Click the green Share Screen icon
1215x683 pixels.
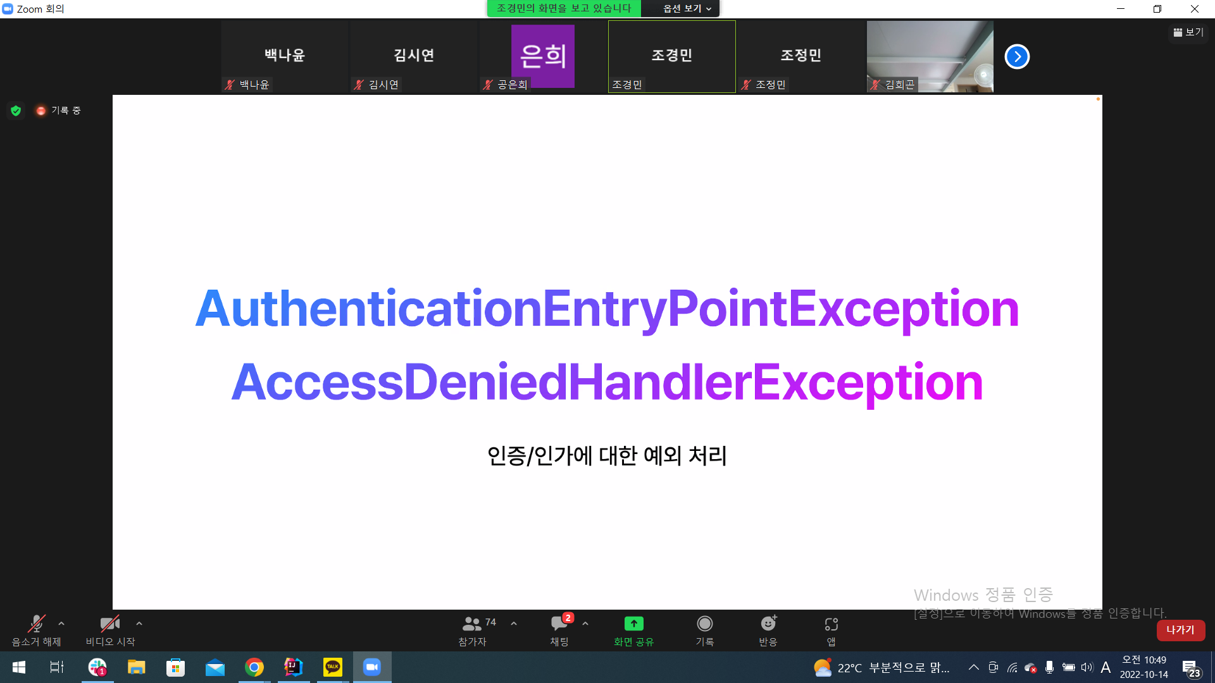633,624
